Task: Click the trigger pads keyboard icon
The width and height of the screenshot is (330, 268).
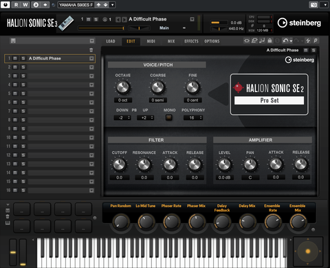Action: coord(8,223)
